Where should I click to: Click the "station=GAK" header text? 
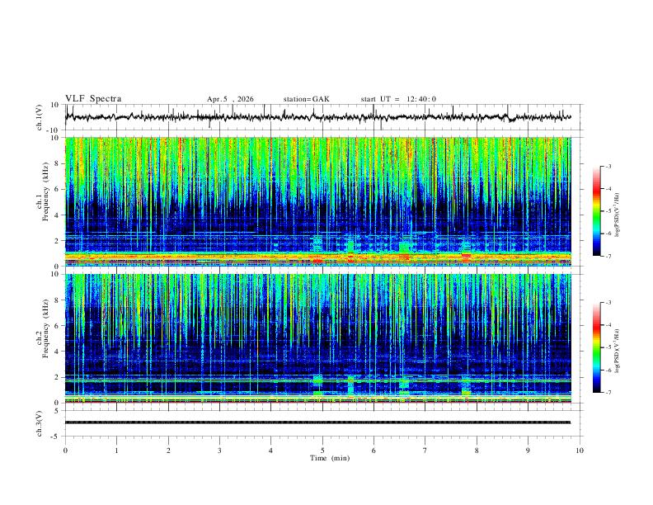(306, 99)
